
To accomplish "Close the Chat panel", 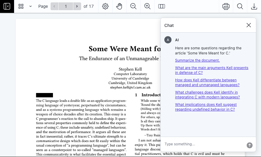I will [249, 25].
